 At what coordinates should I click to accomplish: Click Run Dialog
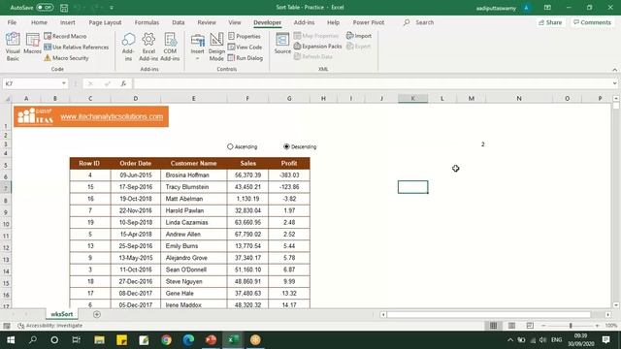(x=245, y=58)
